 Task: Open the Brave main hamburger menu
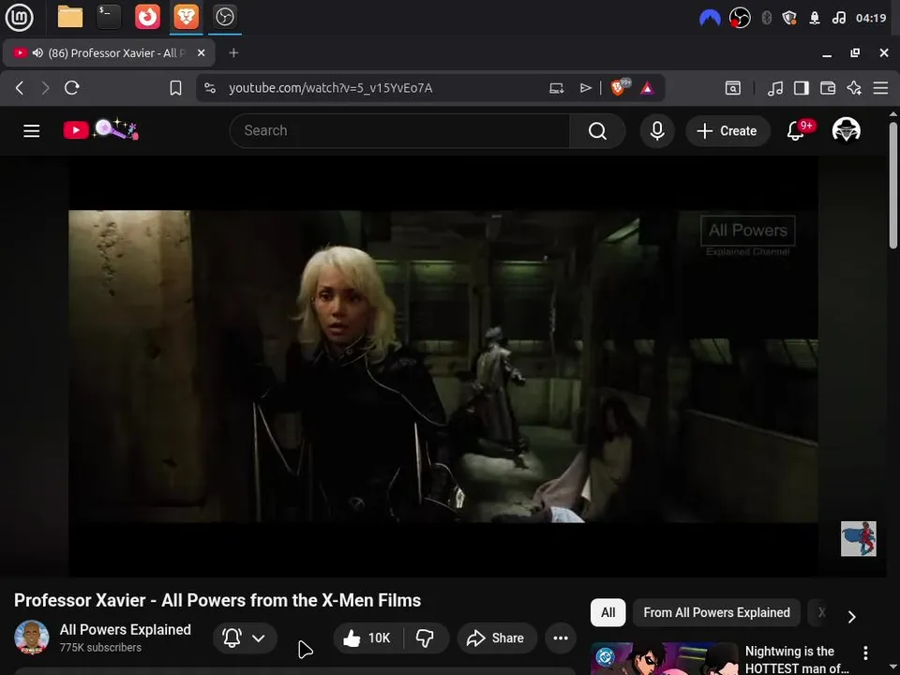(880, 88)
